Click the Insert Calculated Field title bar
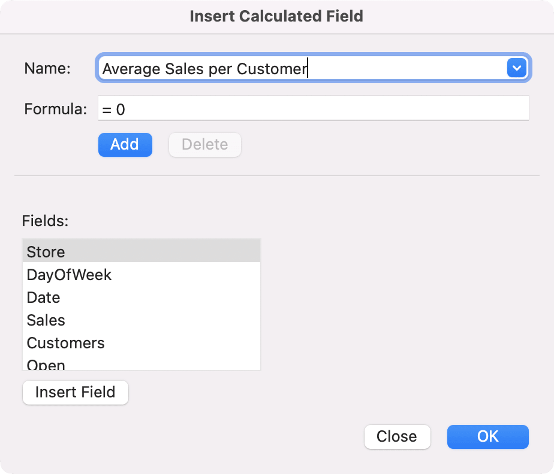 click(x=276, y=16)
